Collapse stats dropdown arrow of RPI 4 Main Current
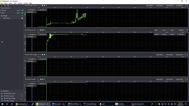This screenshot has width=189, height=106. click(x=187, y=30)
